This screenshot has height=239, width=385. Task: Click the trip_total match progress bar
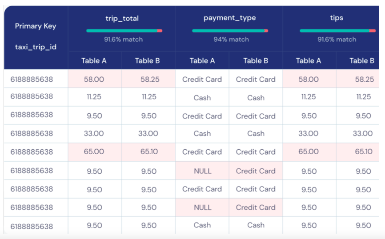(x=124, y=31)
